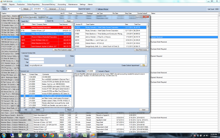This screenshot has height=138, width=220.
Task: Click the Contact Date field showing 3/5/2009
Action: pyautogui.click(x=90, y=71)
